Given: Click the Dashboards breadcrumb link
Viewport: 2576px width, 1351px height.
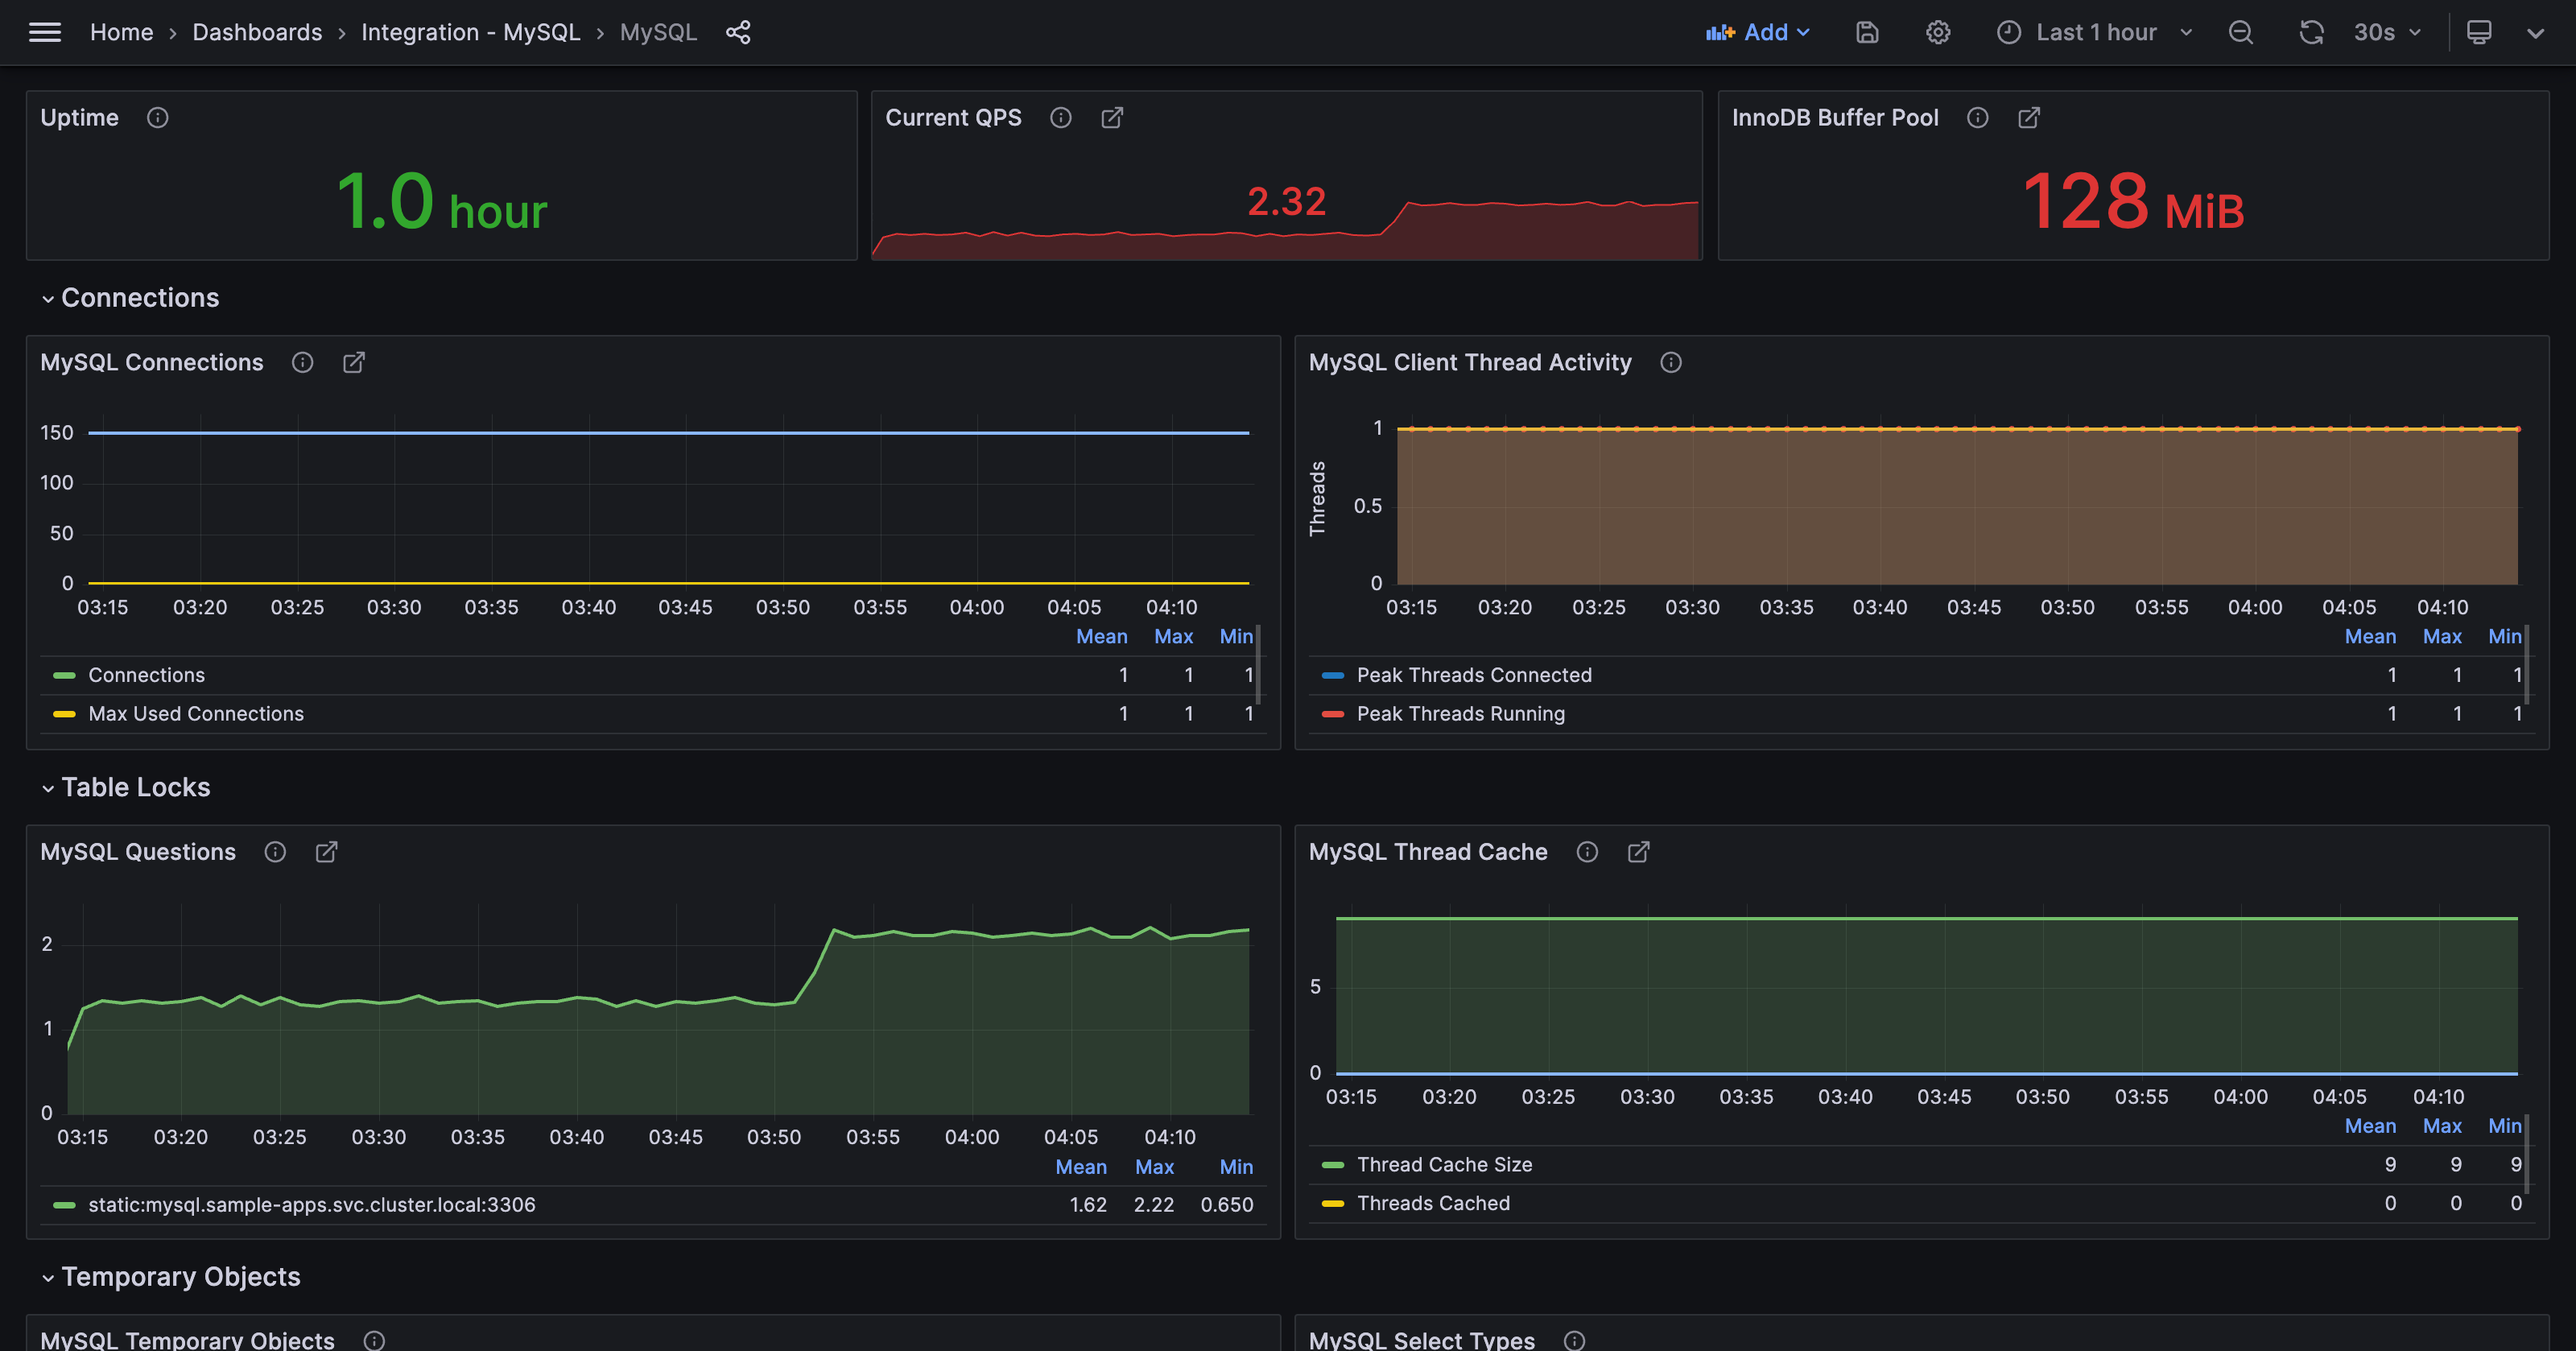Looking at the screenshot, I should pyautogui.click(x=257, y=32).
